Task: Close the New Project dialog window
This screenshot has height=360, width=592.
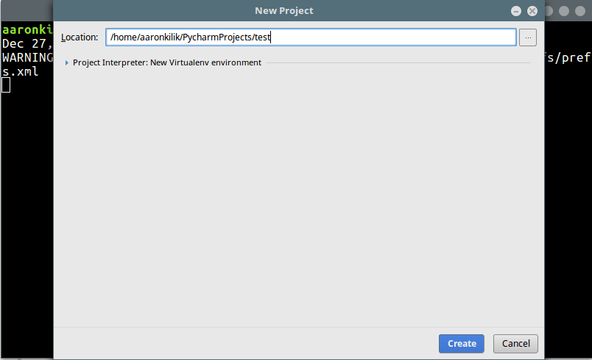Action: [x=532, y=11]
